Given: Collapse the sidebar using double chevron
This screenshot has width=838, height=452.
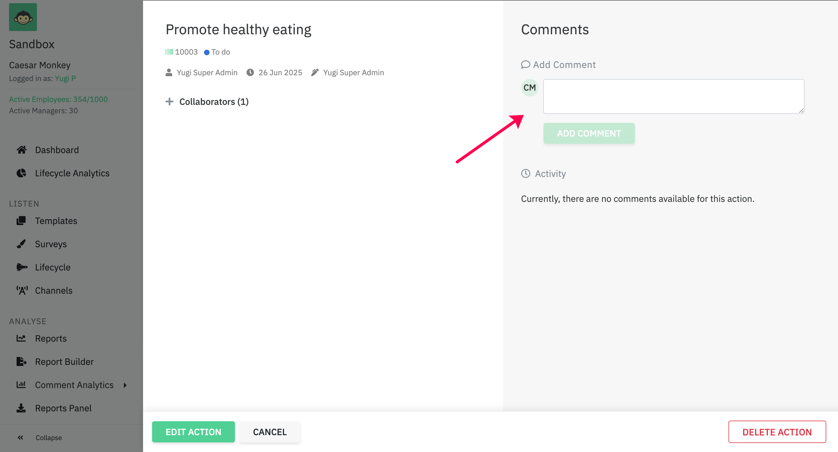Looking at the screenshot, I should 20,438.
